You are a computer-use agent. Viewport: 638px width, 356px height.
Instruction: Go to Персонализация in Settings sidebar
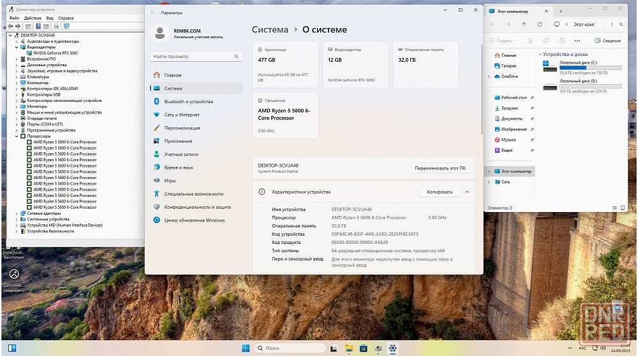tap(182, 128)
